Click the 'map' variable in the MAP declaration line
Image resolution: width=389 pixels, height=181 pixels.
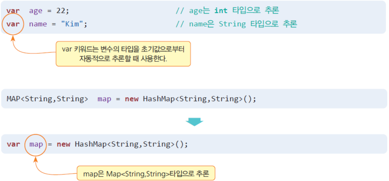pyautogui.click(x=104, y=99)
